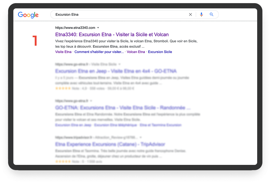Click the https://www.etna3340.com URL text

(75, 28)
